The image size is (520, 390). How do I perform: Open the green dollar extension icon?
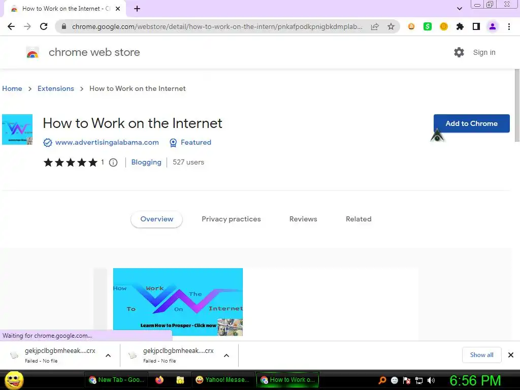pyautogui.click(x=428, y=26)
